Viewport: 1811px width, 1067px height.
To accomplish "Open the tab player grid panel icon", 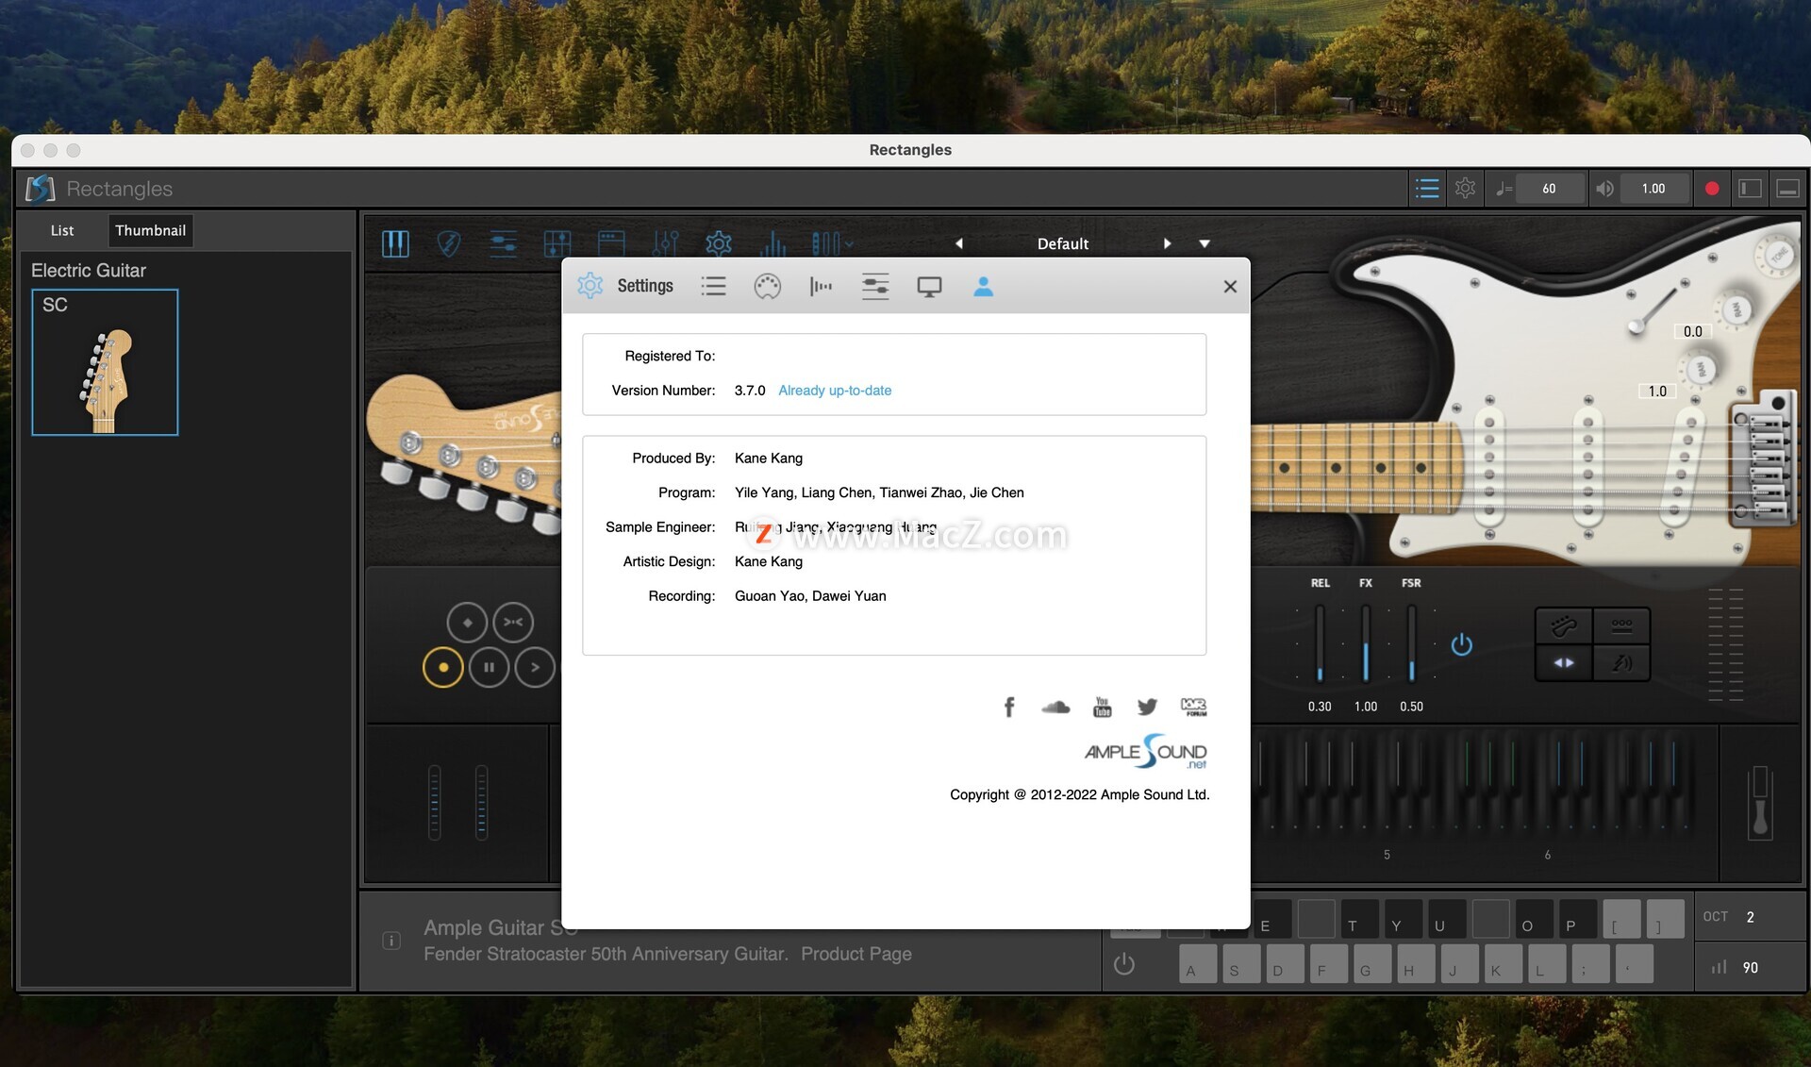I will click(x=557, y=243).
